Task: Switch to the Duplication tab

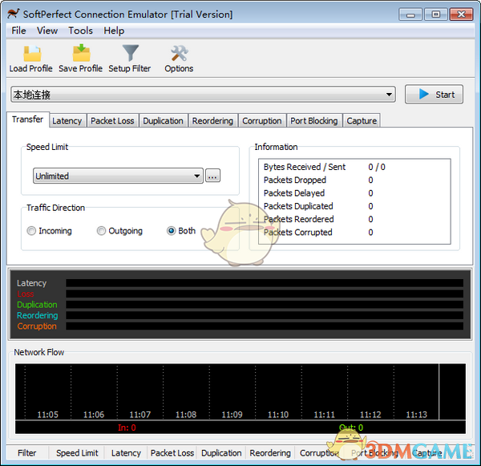Action: click(164, 121)
